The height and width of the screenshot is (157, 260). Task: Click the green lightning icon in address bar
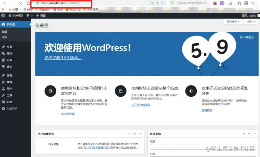click(x=157, y=3)
